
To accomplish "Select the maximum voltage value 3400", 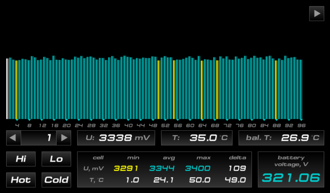I will click(198, 168).
